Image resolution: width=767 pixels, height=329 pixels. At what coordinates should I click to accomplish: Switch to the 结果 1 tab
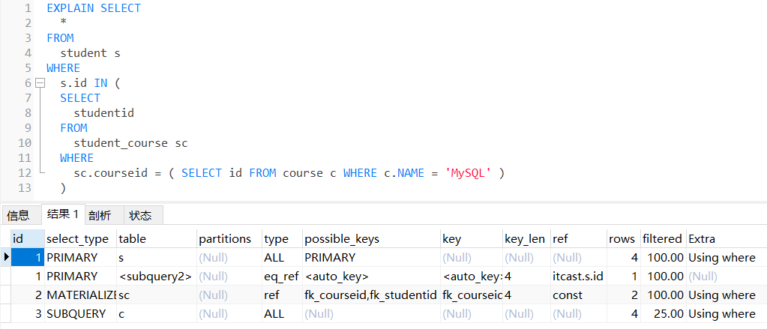(63, 214)
